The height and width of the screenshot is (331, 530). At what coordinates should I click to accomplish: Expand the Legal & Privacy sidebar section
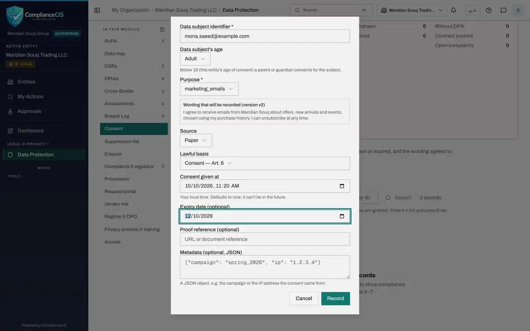click(x=28, y=144)
